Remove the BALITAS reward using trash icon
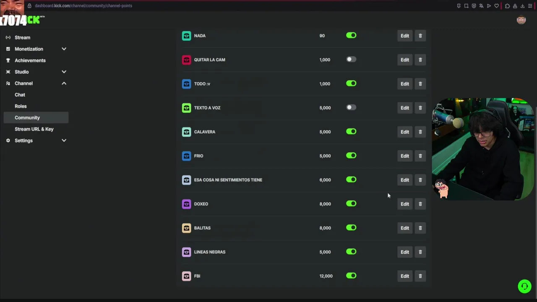The height and width of the screenshot is (302, 537). (x=420, y=228)
